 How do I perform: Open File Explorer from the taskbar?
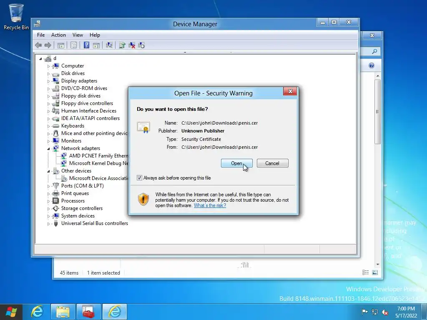63,312
